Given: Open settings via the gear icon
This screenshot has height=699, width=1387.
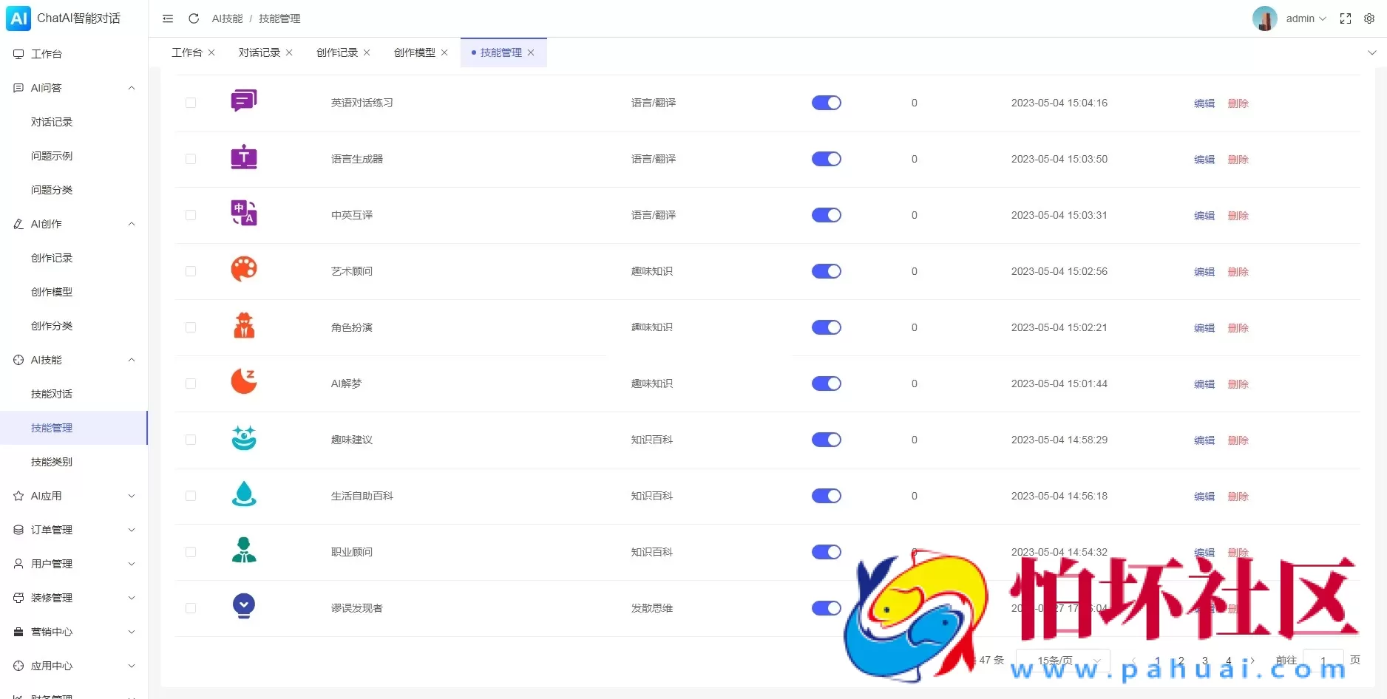Looking at the screenshot, I should 1370,18.
